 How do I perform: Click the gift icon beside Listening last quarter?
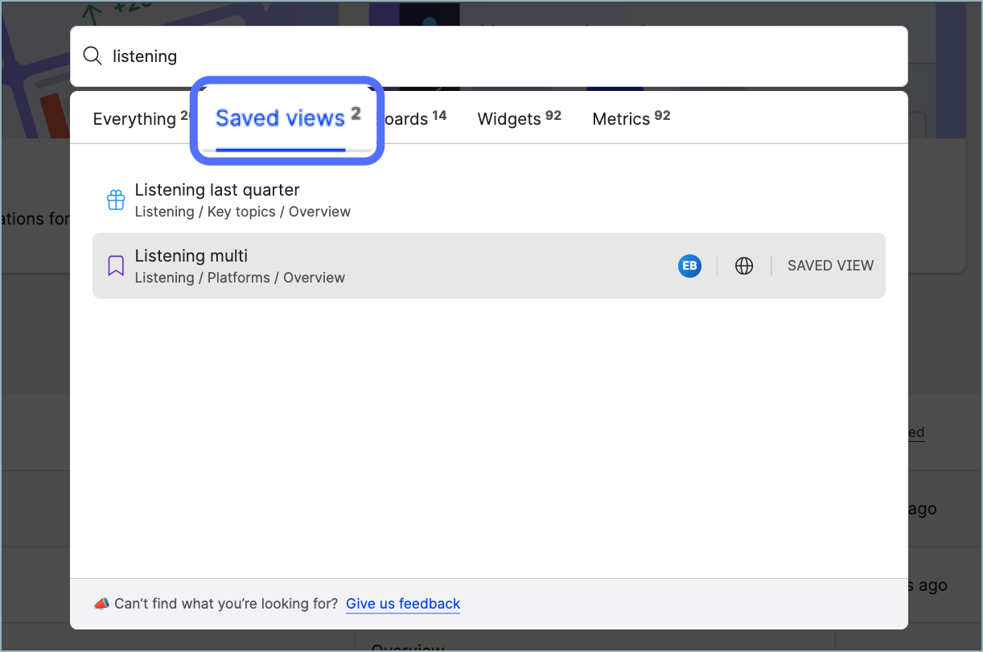tap(116, 200)
